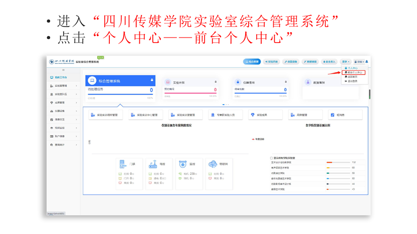This screenshot has height=234, width=417.
Task: Click the 安全准入 top navigation button
Action: (x=329, y=62)
